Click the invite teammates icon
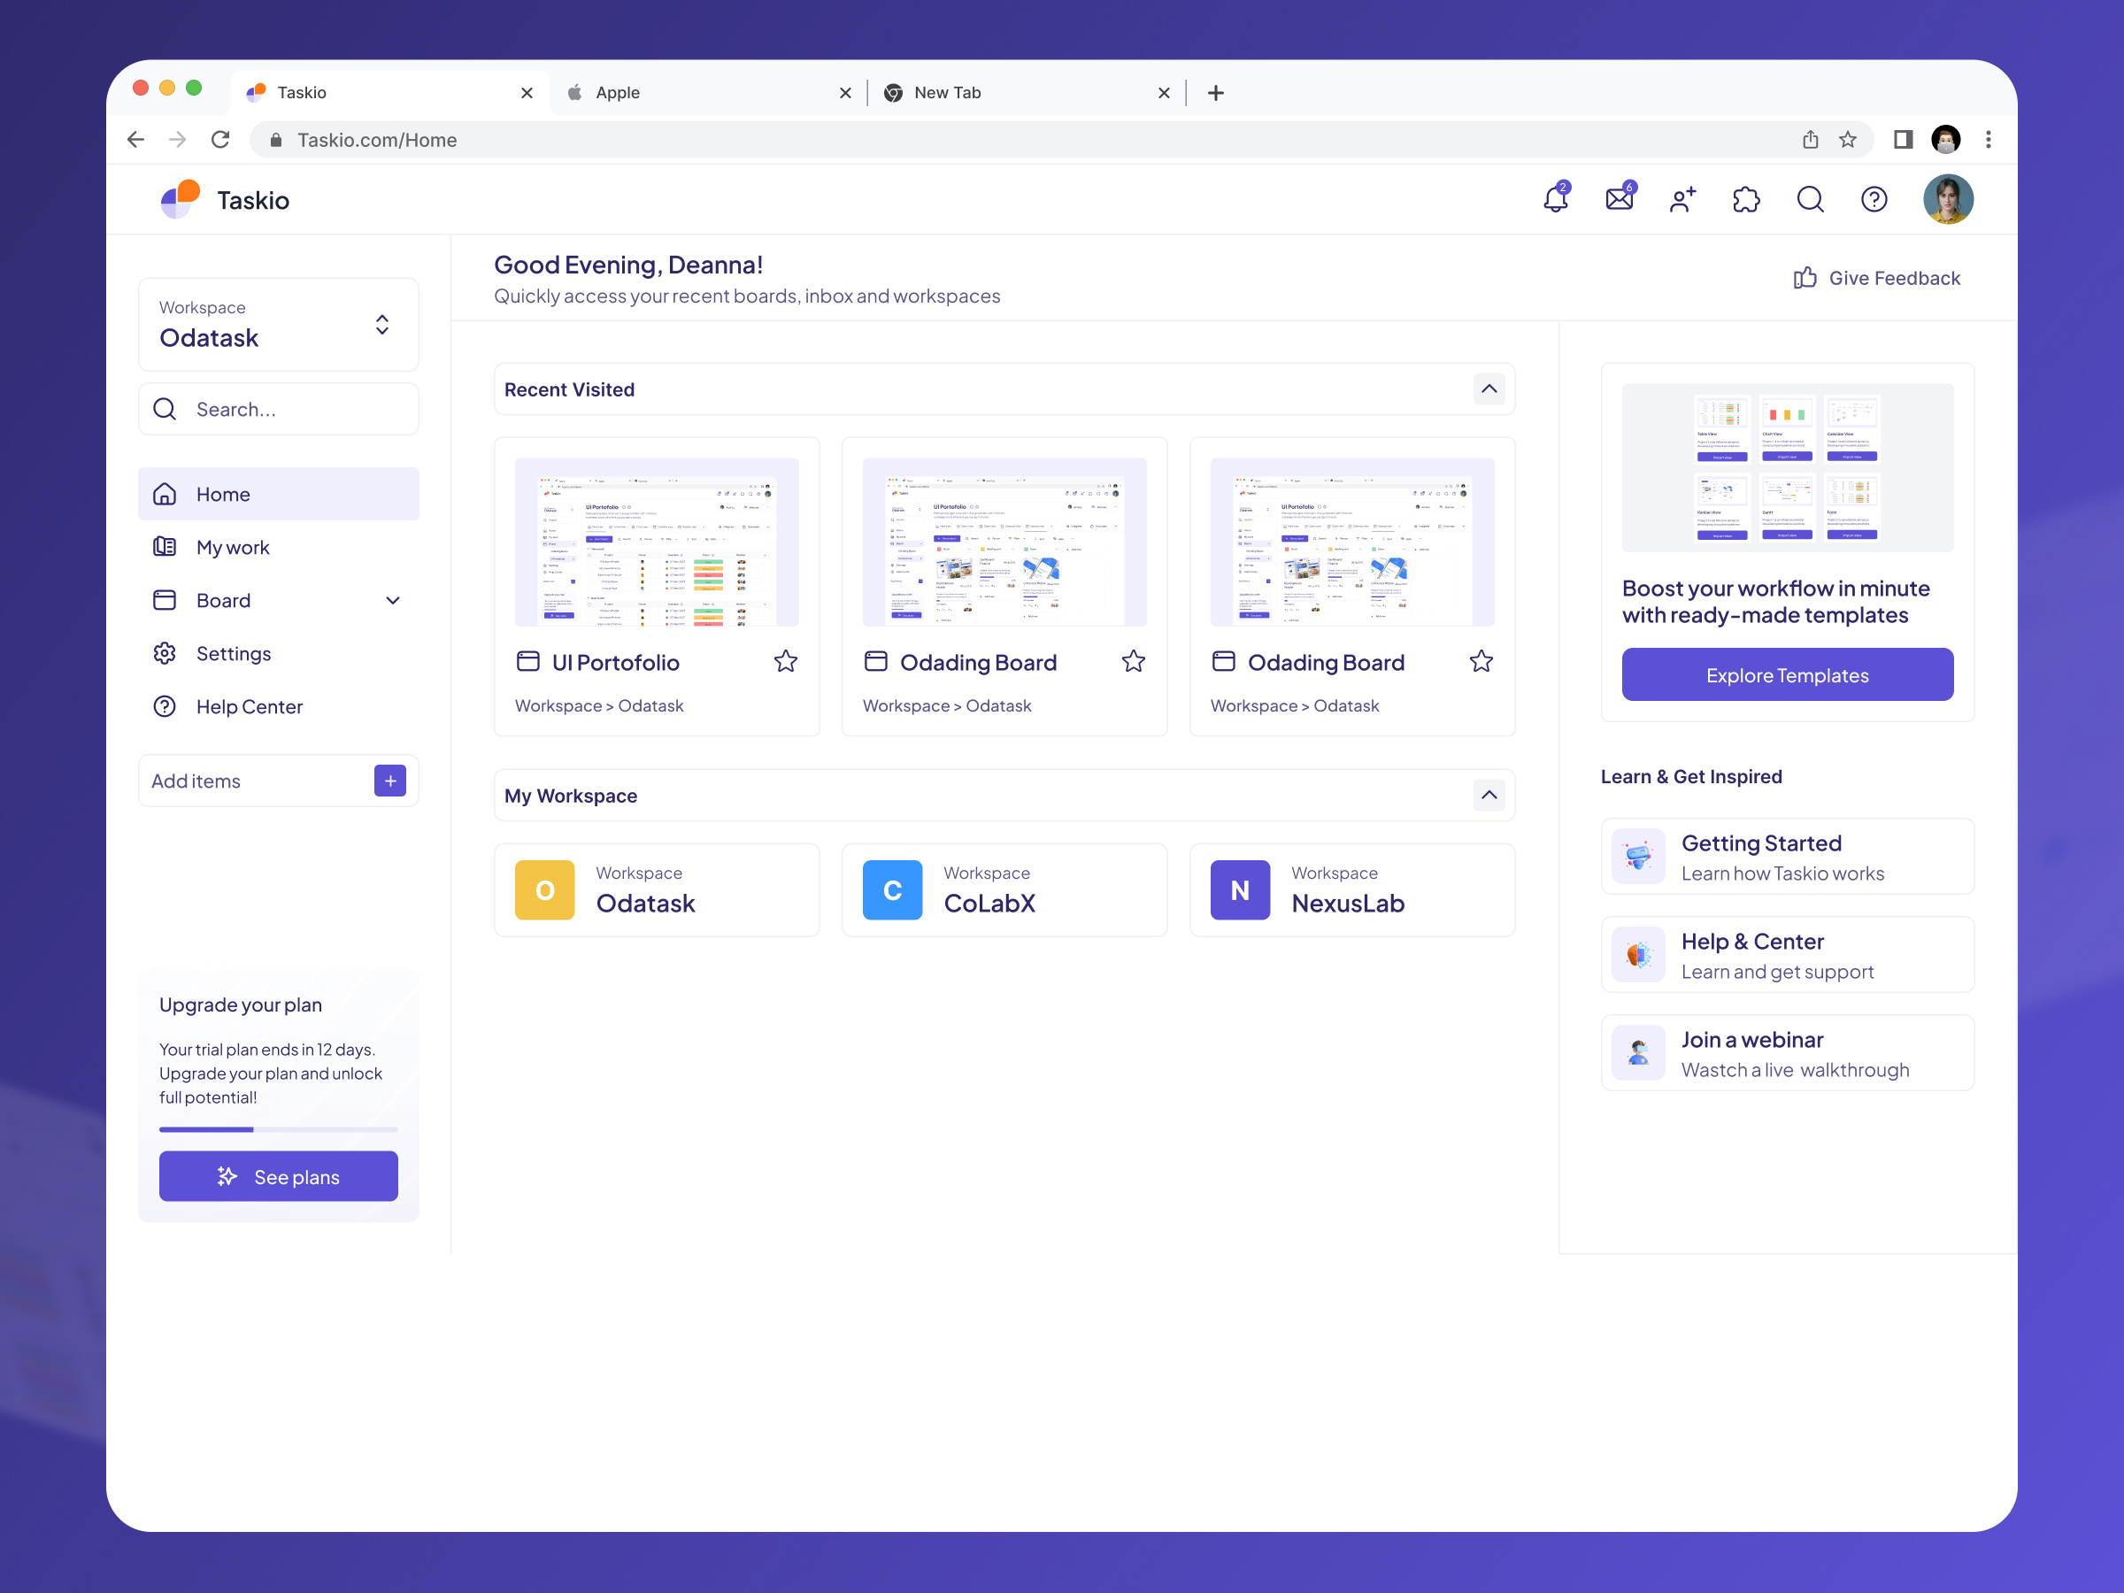Image resolution: width=2124 pixels, height=1593 pixels. [x=1682, y=199]
